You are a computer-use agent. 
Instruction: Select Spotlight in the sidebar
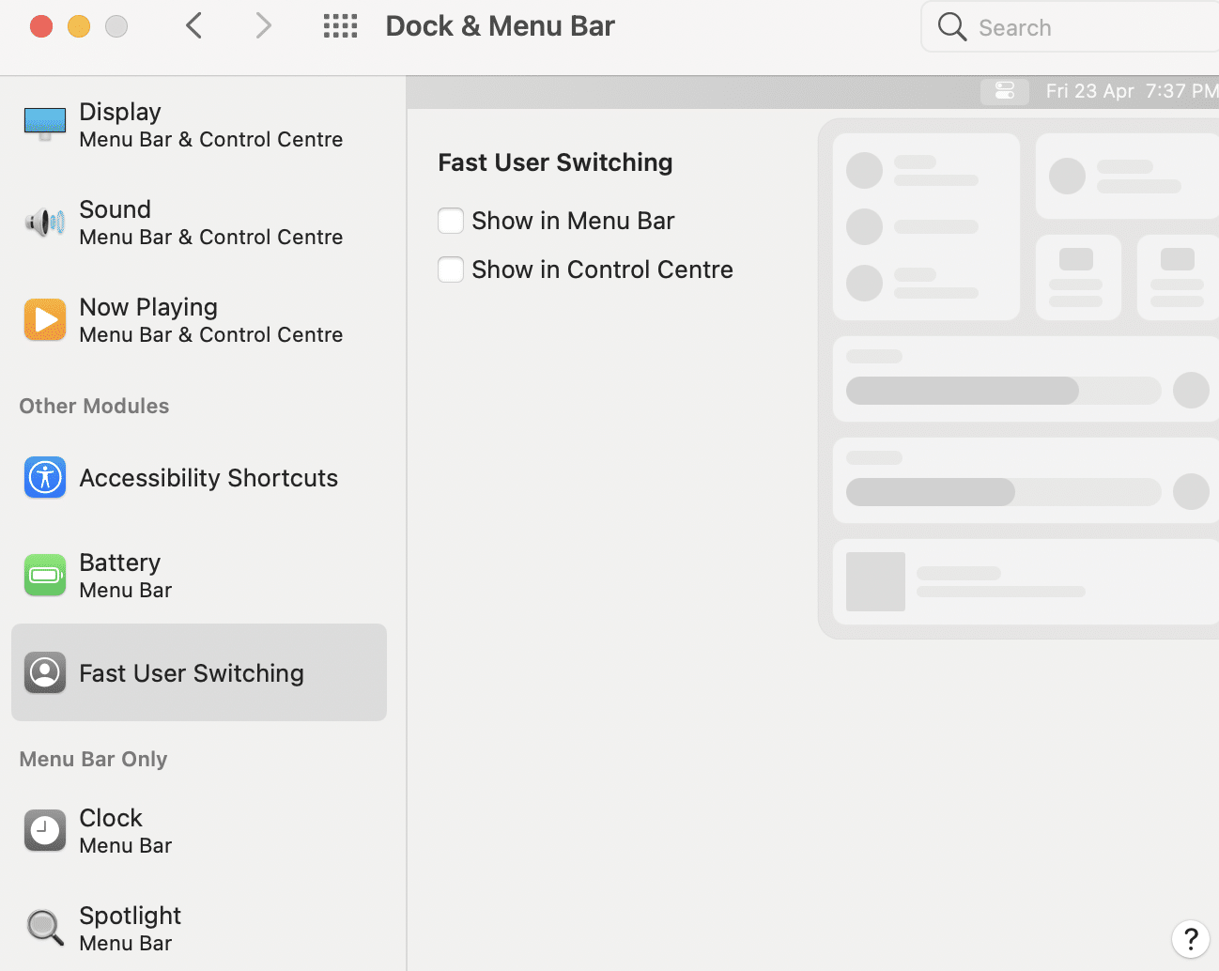(x=199, y=929)
